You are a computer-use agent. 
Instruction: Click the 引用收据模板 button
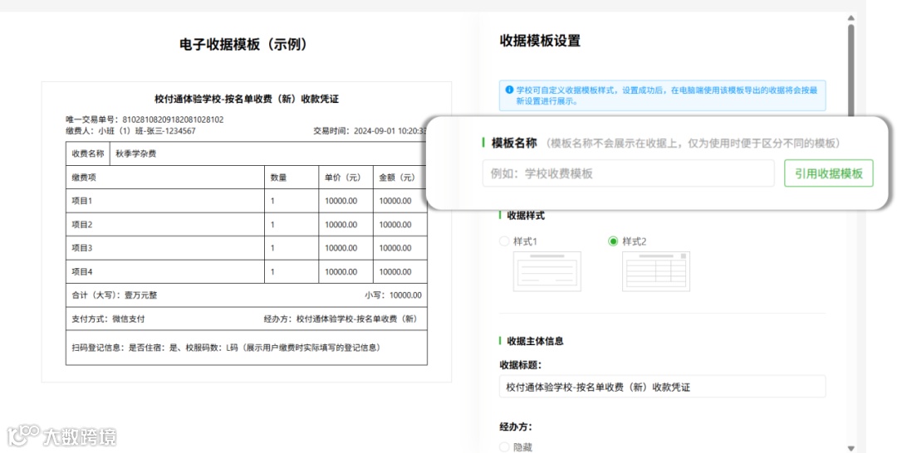(x=828, y=173)
